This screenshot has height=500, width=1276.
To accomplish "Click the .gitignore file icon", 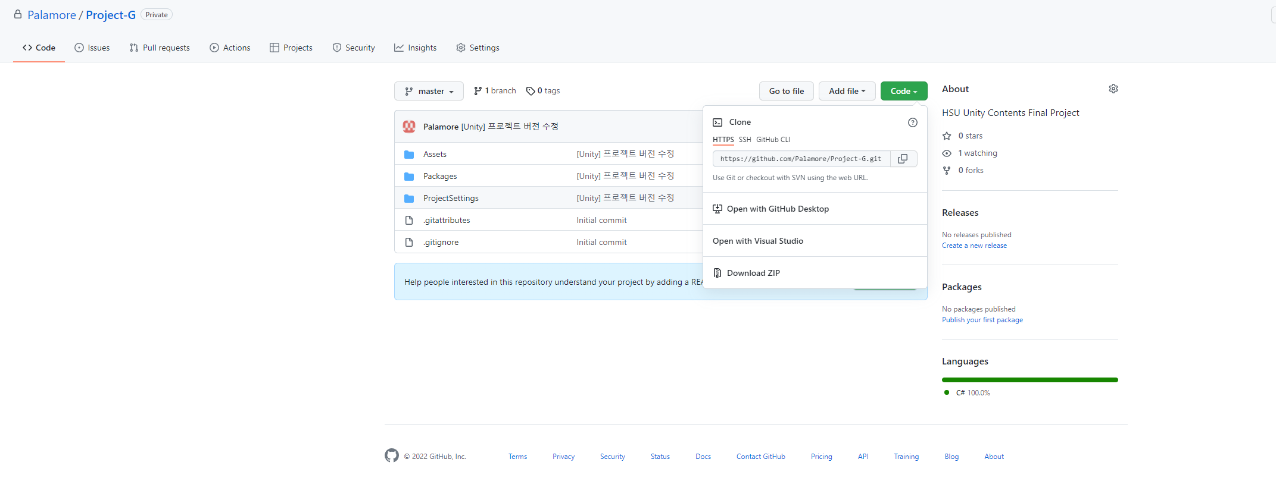I will 409,243.
